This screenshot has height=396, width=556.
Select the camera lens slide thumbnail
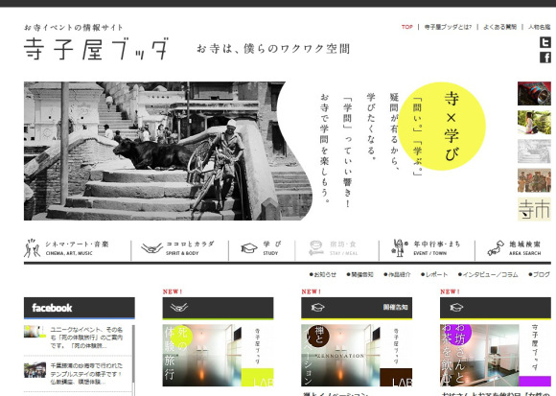point(534,94)
